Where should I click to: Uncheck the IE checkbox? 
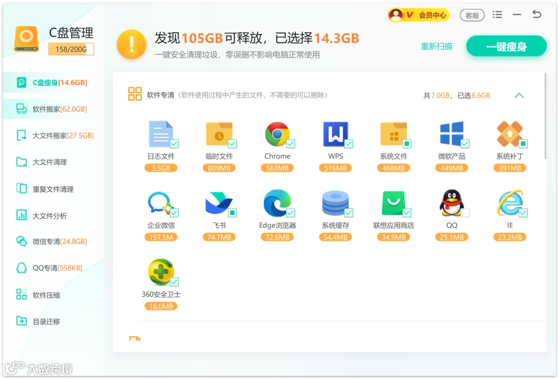tap(523, 213)
